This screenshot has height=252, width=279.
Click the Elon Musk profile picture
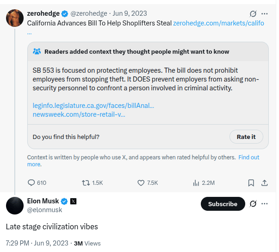pyautogui.click(x=15, y=205)
